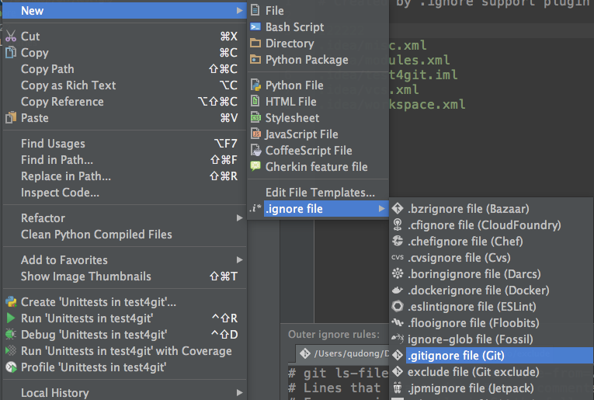Expand the Add to Favorites submenu
This screenshot has height=400, width=594.
pyautogui.click(x=239, y=260)
